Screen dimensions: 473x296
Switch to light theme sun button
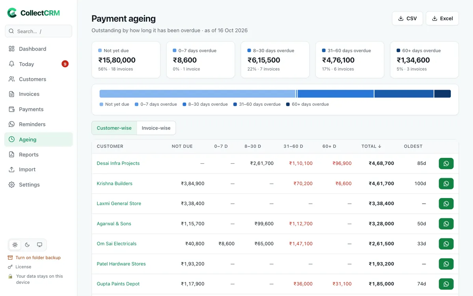click(15, 245)
